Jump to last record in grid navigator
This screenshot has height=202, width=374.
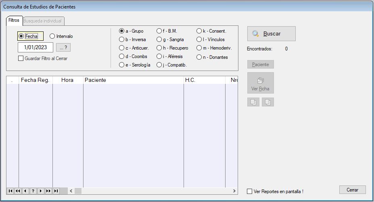[56, 191]
